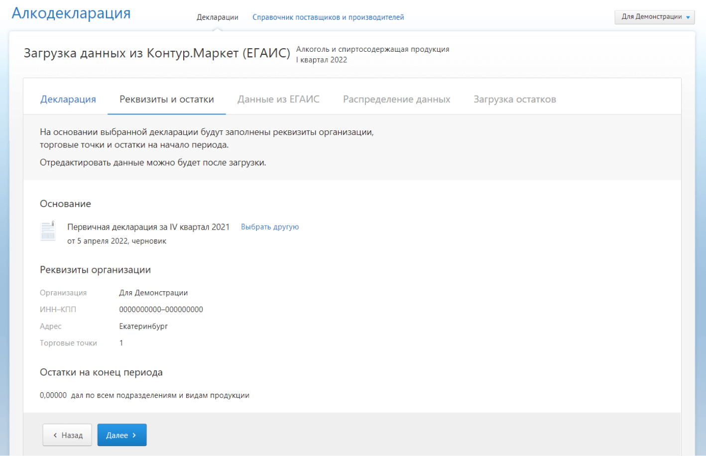Click the Выбрать другую link
The image size is (706, 456).
pos(270,227)
